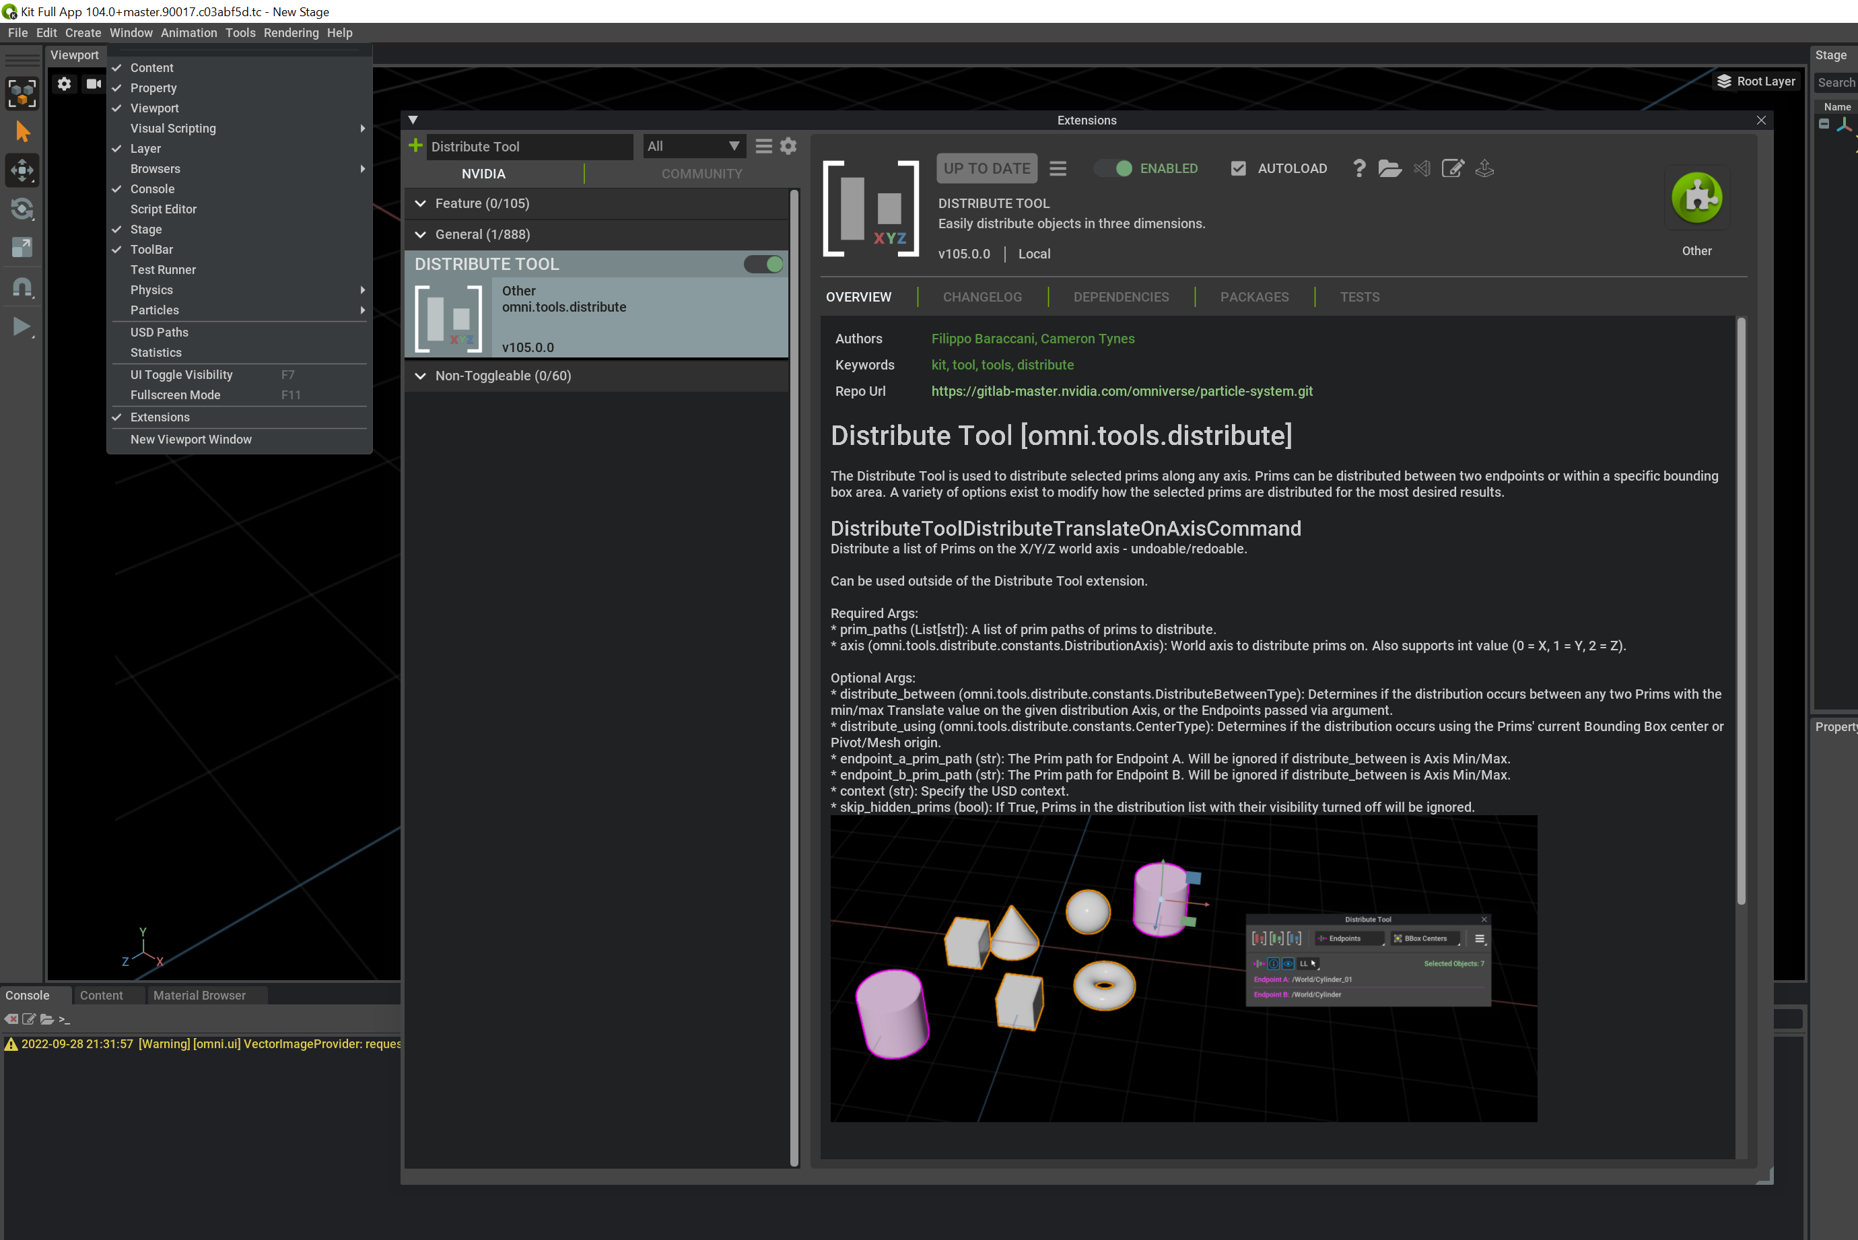
Task: Open the Particles submenu
Action: (x=240, y=310)
